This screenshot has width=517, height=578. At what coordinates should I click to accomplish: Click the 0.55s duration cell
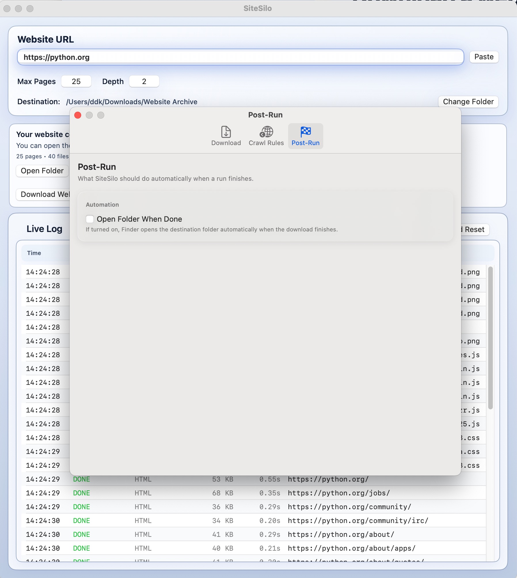coord(270,479)
